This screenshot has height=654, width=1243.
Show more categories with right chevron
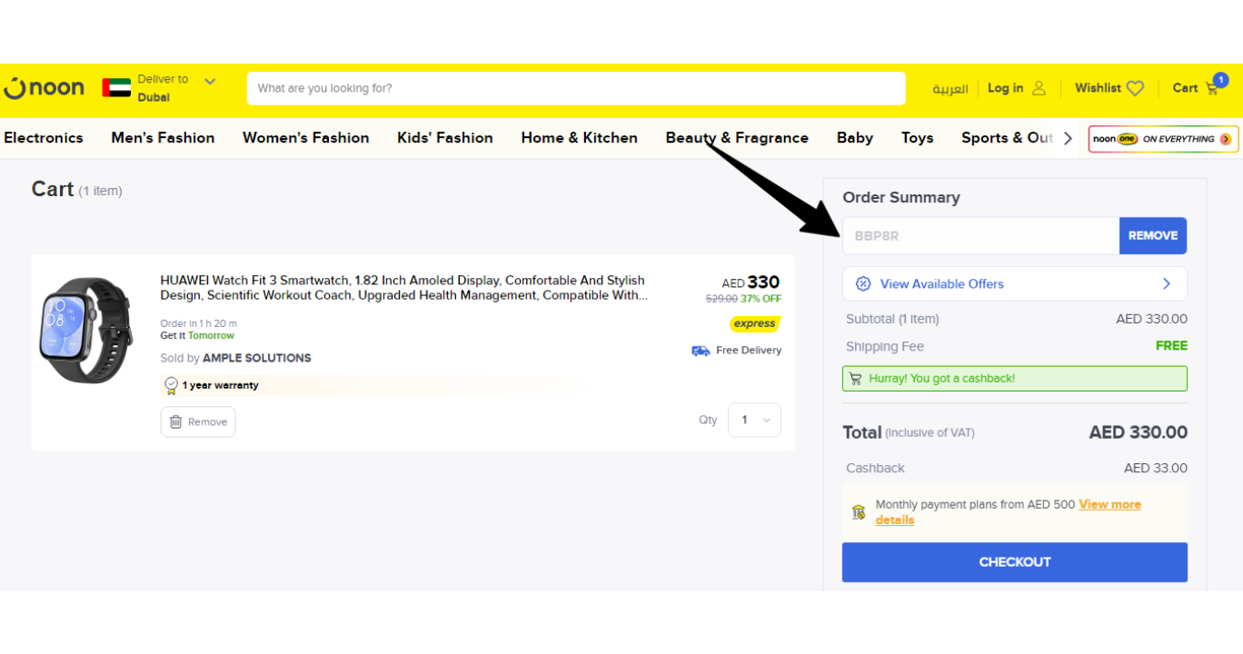click(x=1069, y=138)
